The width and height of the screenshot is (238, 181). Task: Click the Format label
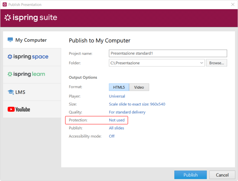pyautogui.click(x=75, y=87)
